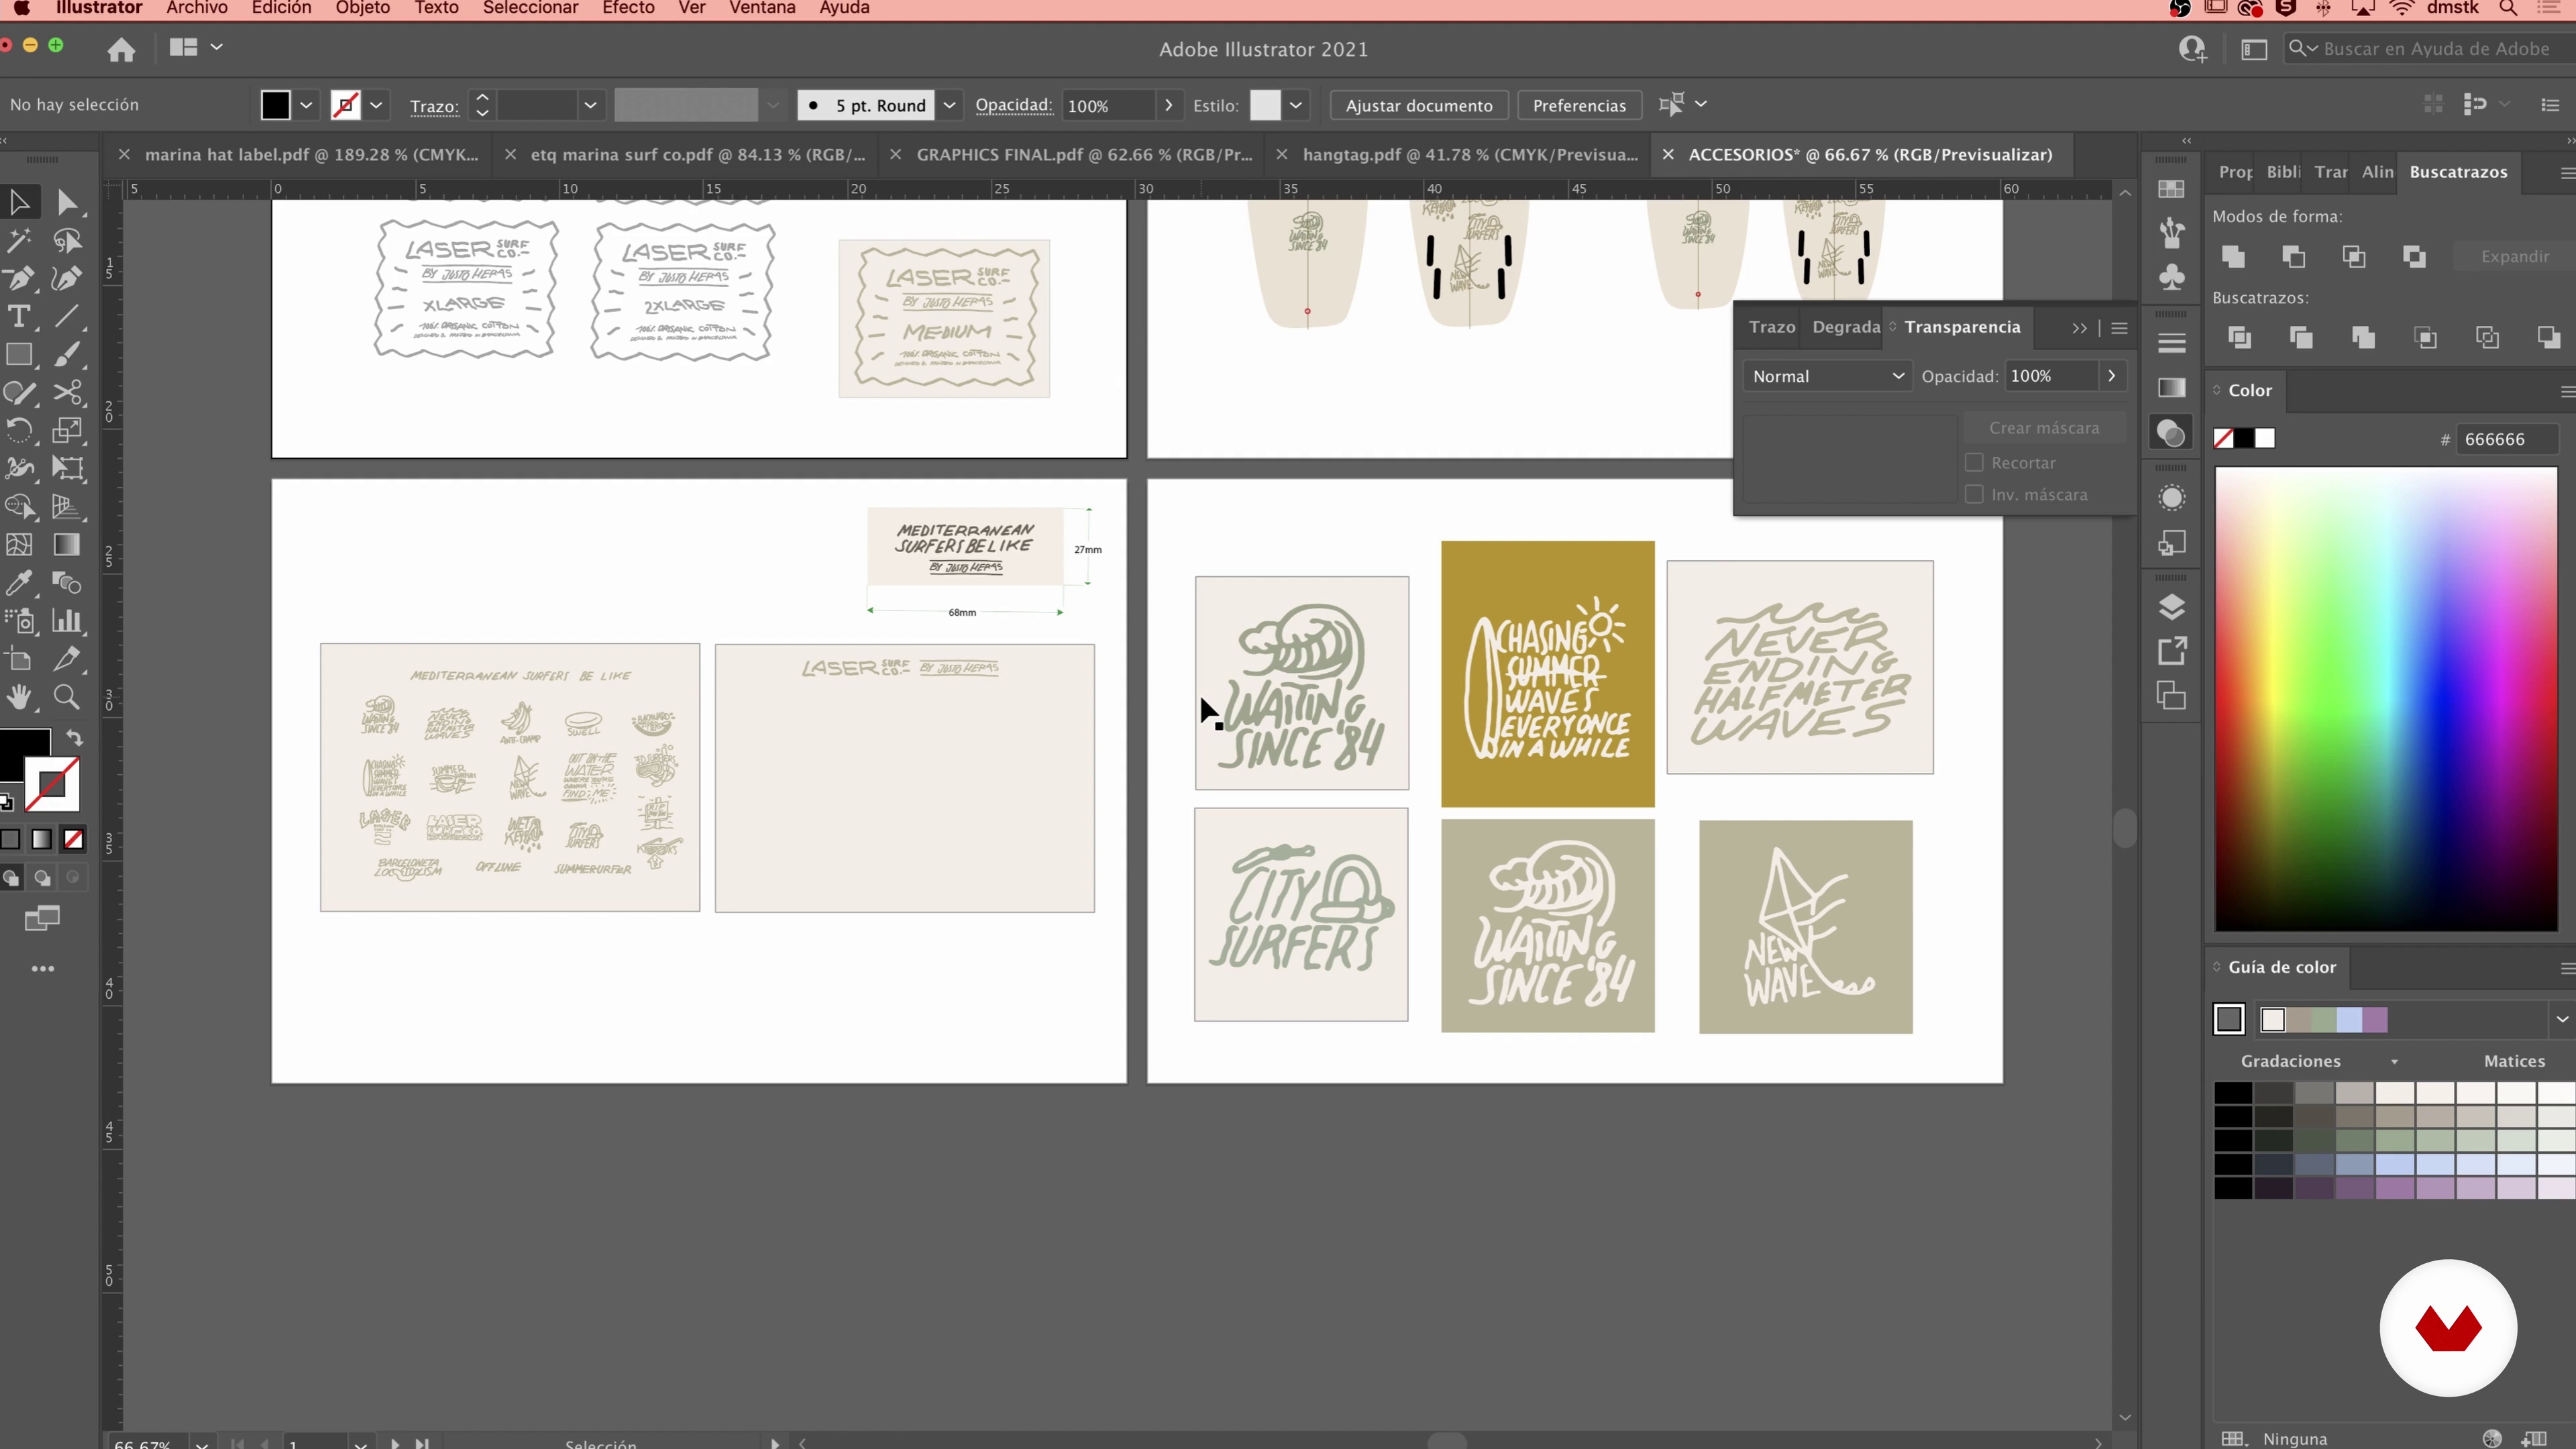Open the Objeto menu
2576x1449 pixels.
tap(362, 8)
